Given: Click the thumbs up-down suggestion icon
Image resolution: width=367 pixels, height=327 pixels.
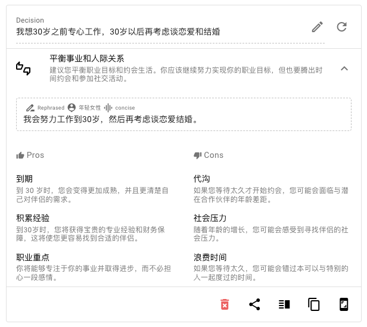Looking at the screenshot, I should pyautogui.click(x=23, y=68).
